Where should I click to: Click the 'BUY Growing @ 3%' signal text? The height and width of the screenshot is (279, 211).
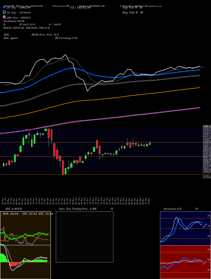click(x=66, y=38)
